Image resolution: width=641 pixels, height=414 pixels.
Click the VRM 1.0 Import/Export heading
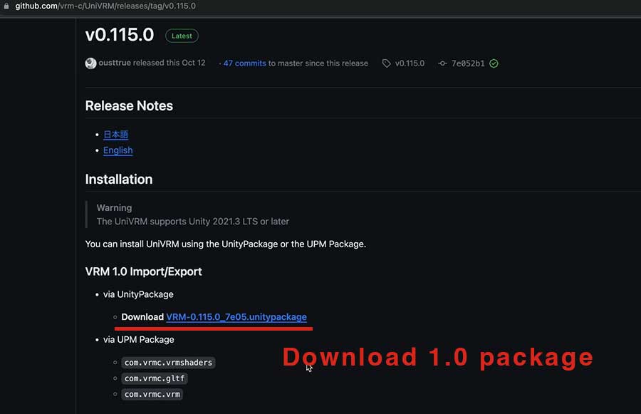click(x=143, y=271)
